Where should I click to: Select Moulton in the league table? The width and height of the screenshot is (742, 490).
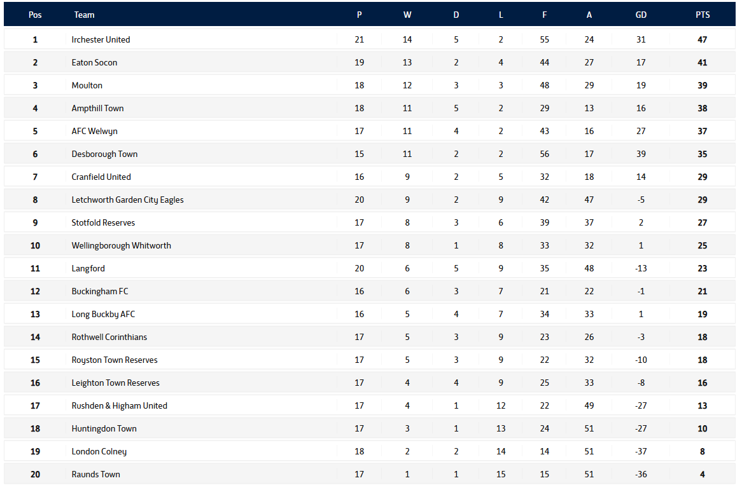[87, 85]
